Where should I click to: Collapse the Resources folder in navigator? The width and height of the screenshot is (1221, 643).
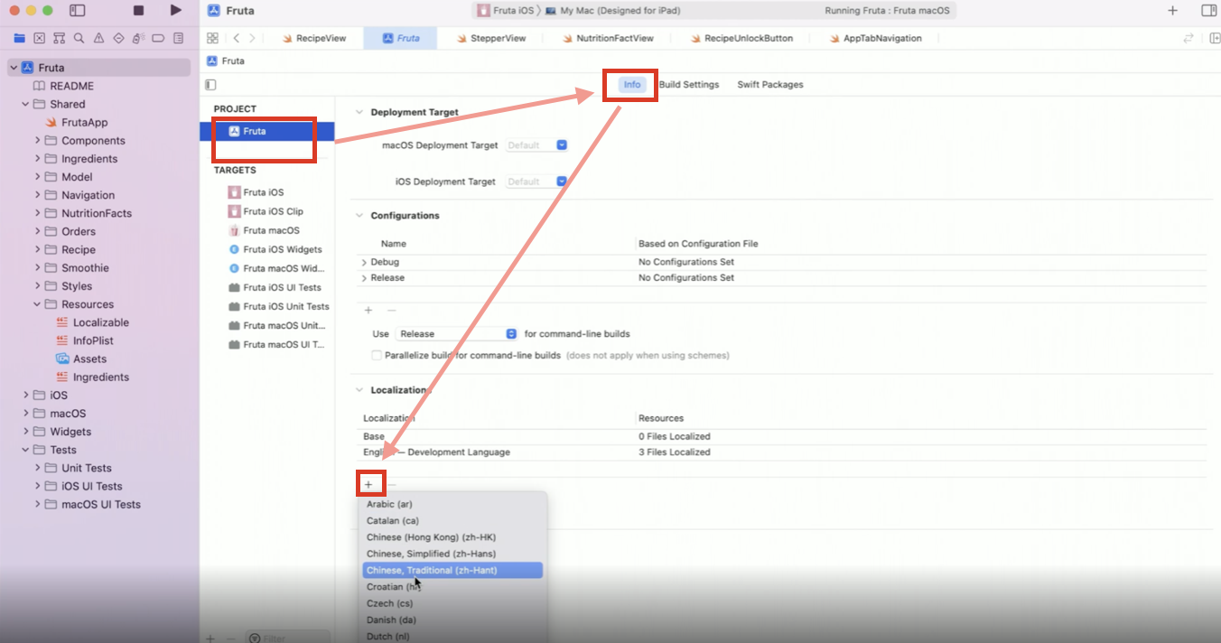tap(37, 304)
